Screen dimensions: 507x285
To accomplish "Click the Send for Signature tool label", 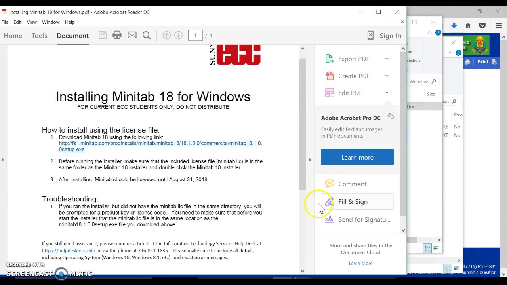I will [364, 220].
